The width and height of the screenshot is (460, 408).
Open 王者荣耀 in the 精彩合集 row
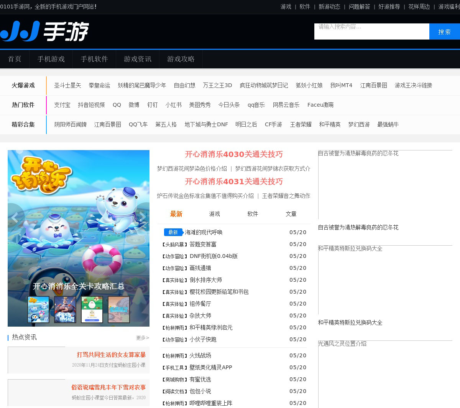click(301, 124)
